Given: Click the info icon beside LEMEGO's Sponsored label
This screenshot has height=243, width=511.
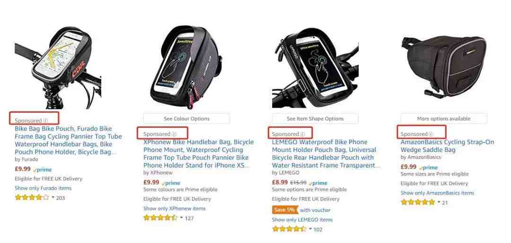Looking at the screenshot, I should pos(302,134).
